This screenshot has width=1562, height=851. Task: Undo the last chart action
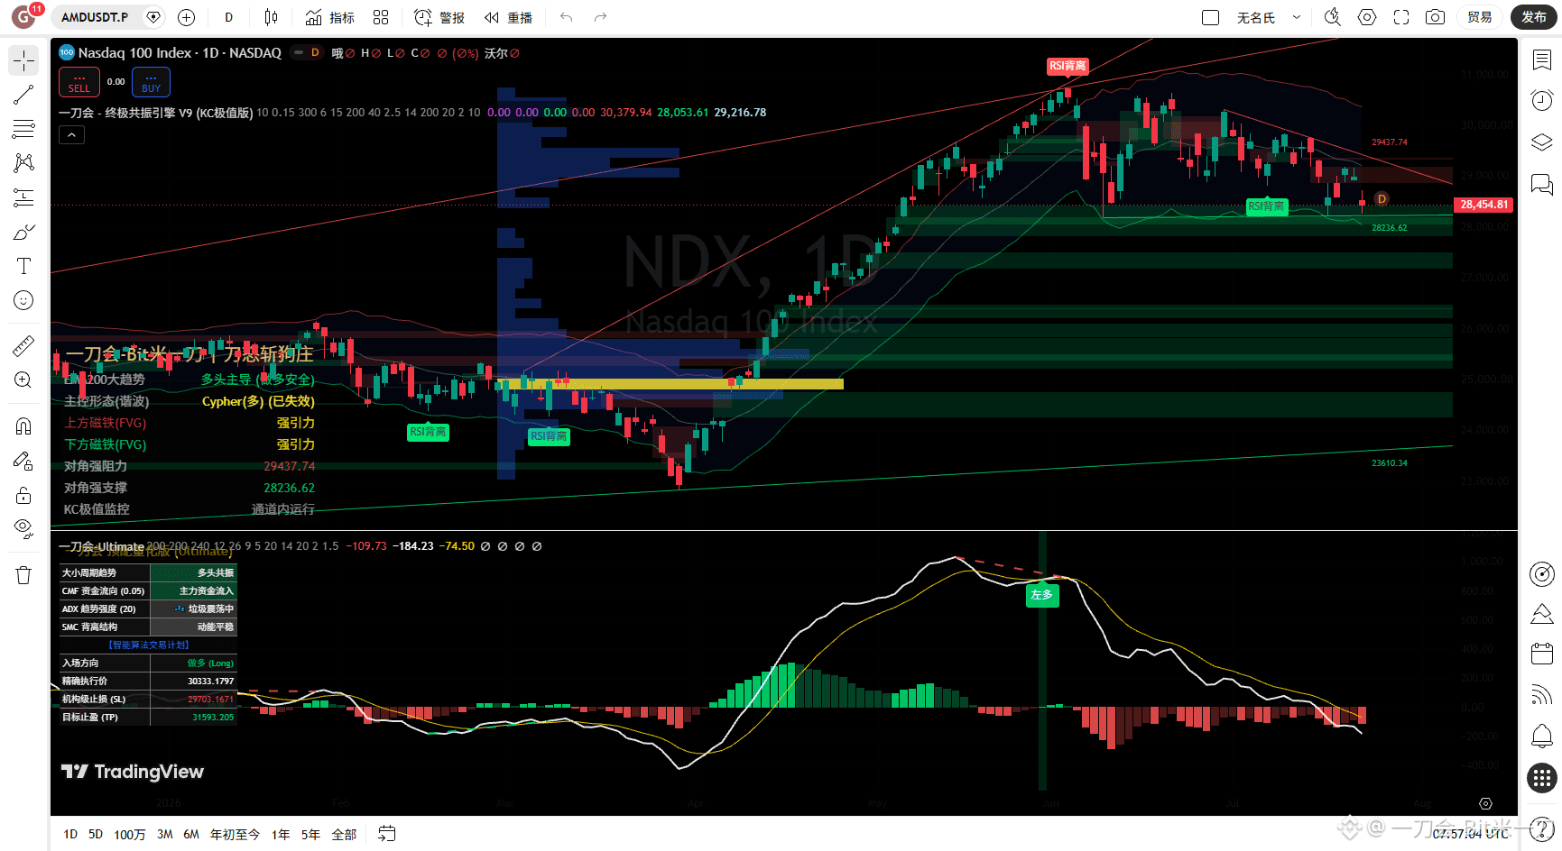pos(567,17)
